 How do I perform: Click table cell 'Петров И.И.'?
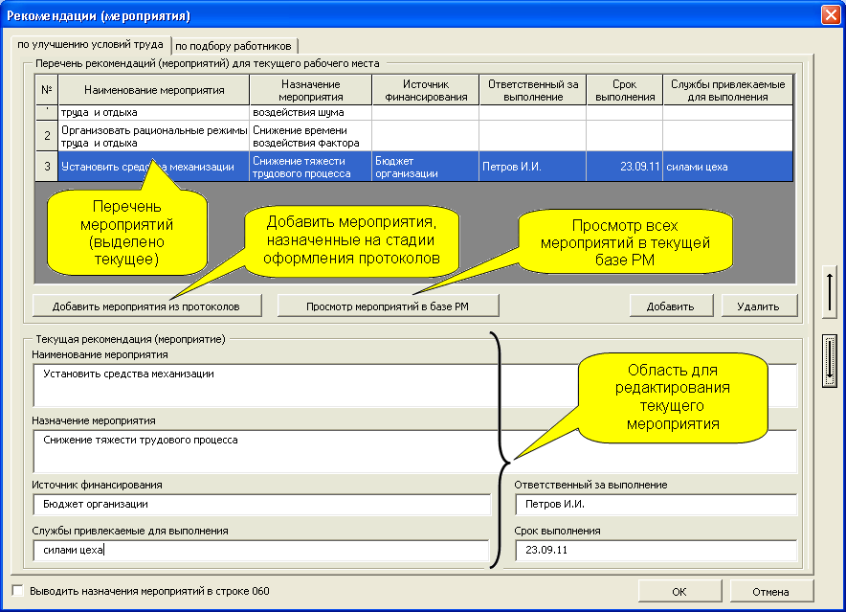[x=533, y=167]
